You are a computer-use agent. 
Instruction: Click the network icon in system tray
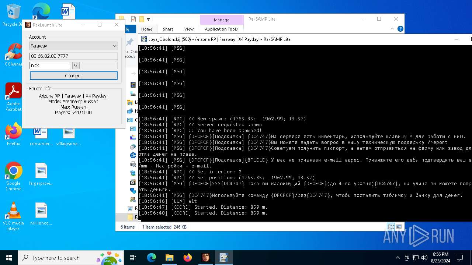[x=416, y=258]
